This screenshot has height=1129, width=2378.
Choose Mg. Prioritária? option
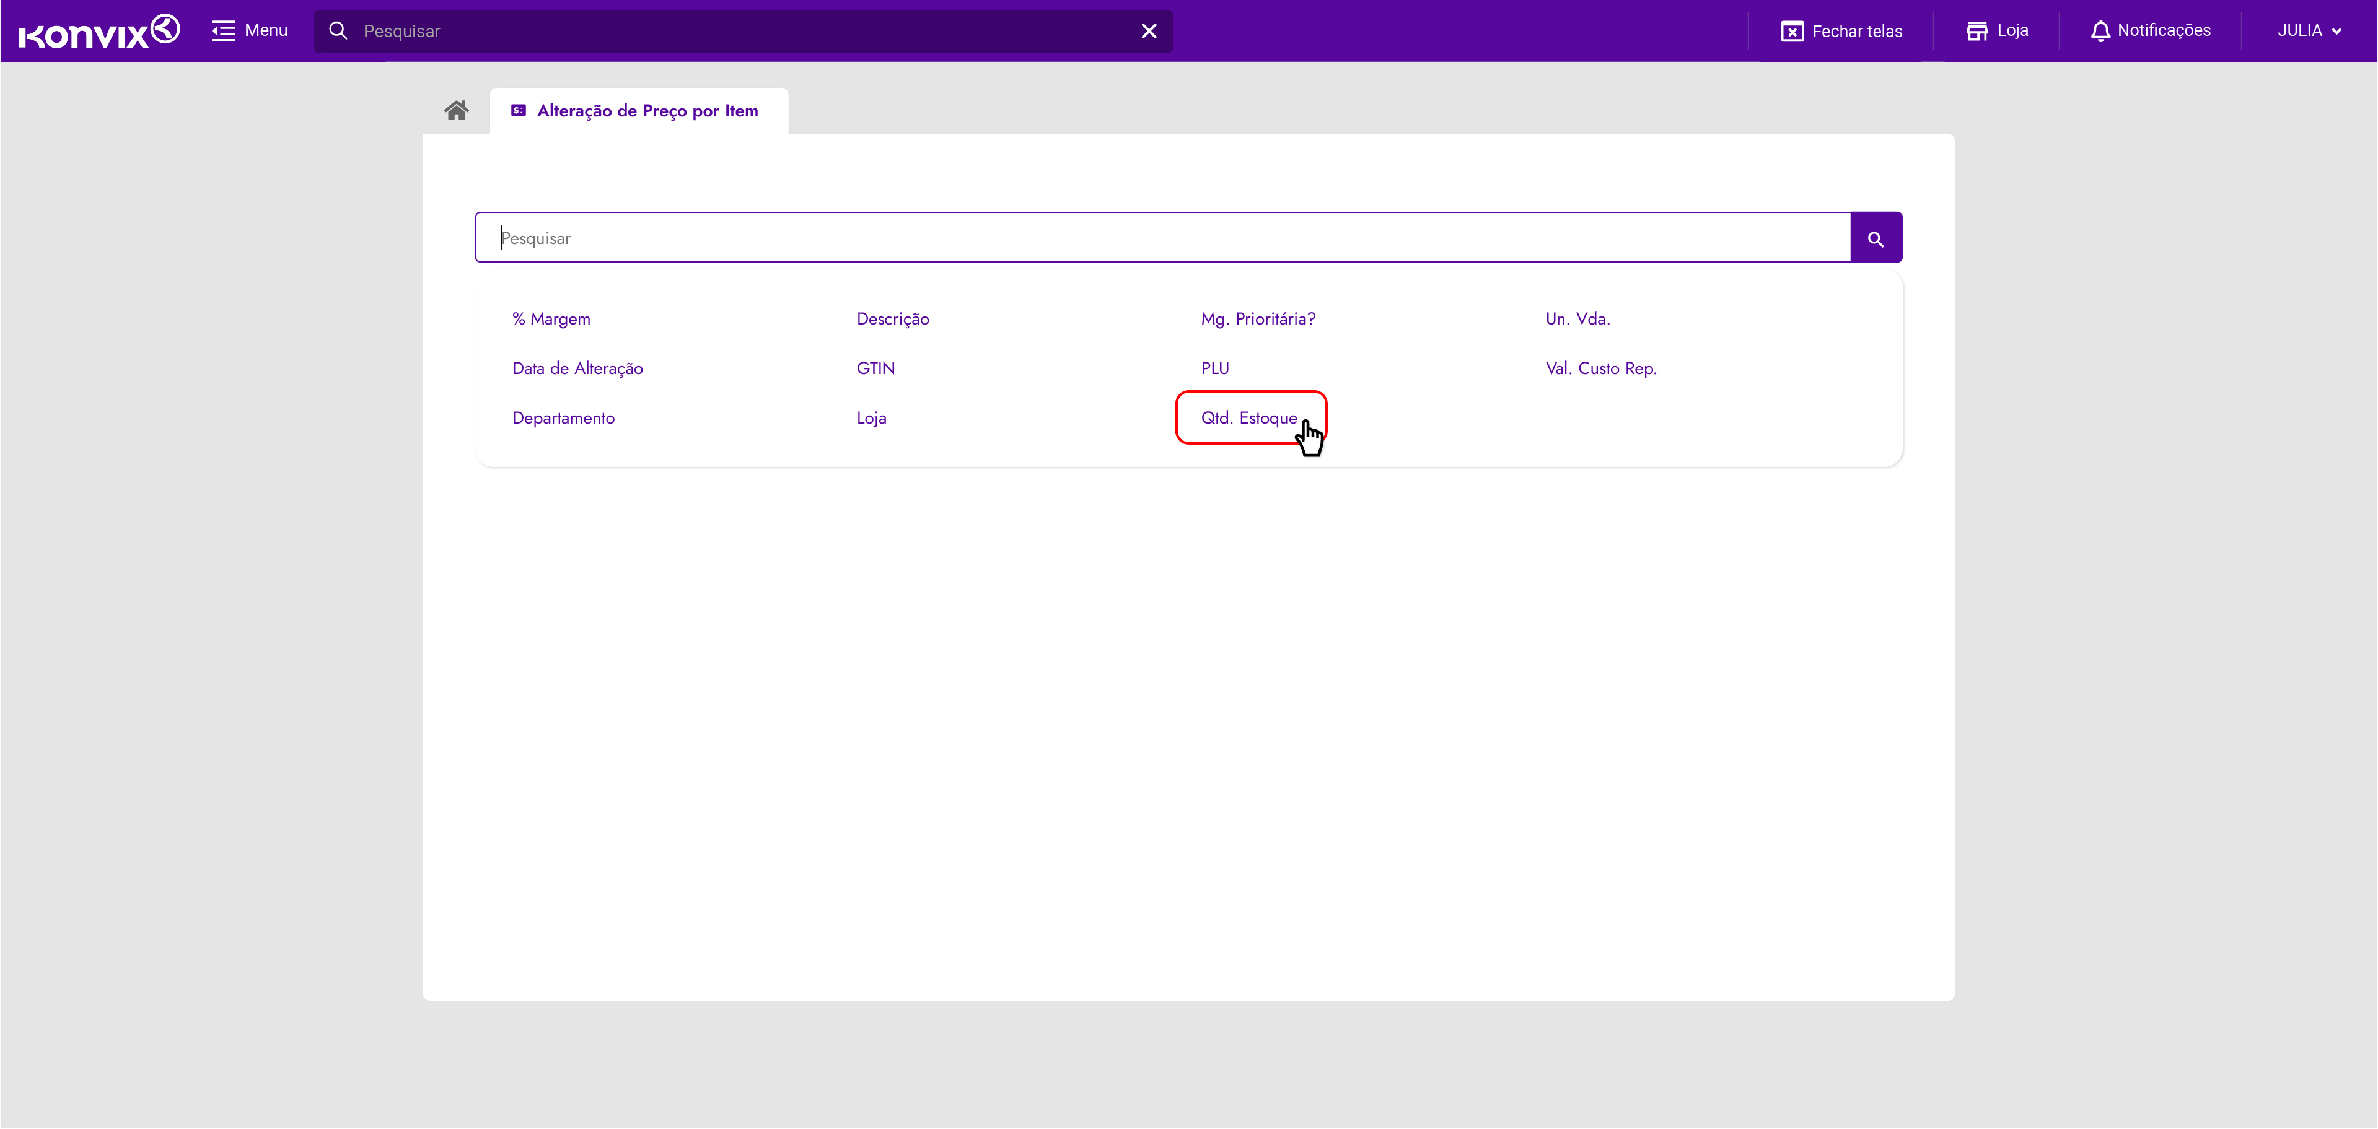[1257, 319]
